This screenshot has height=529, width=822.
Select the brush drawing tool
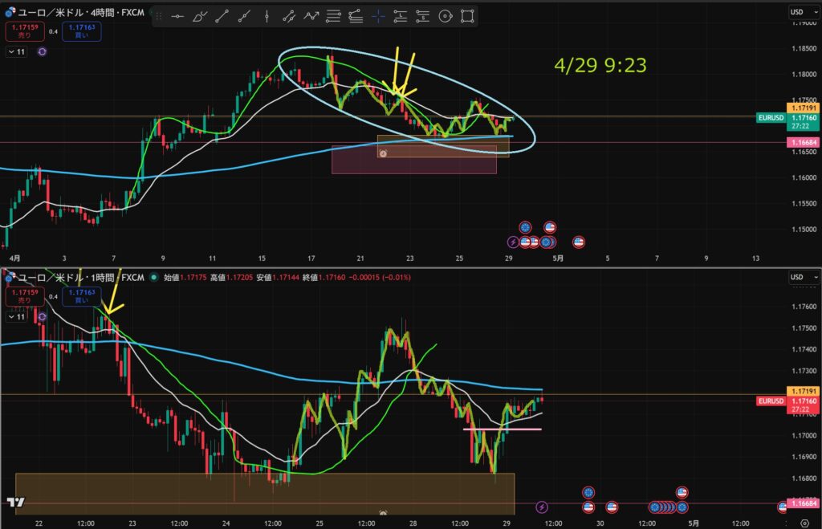[x=200, y=17]
